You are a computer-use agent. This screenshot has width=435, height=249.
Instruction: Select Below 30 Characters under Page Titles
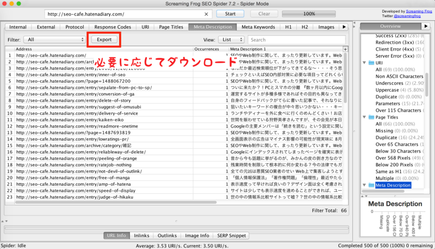click(x=400, y=151)
